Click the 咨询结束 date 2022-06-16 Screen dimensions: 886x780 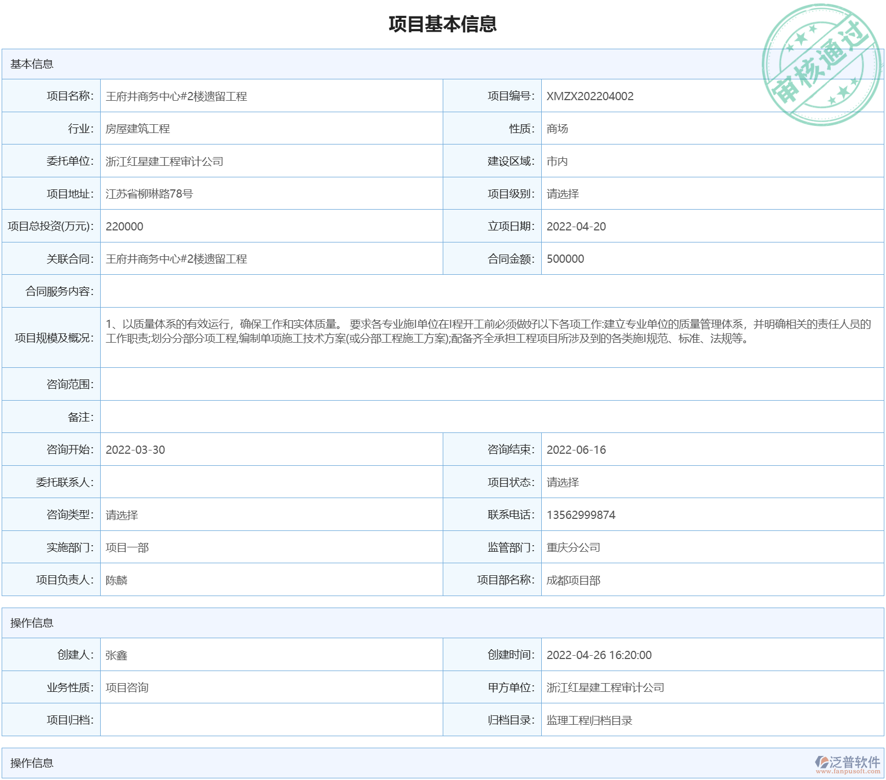point(576,450)
